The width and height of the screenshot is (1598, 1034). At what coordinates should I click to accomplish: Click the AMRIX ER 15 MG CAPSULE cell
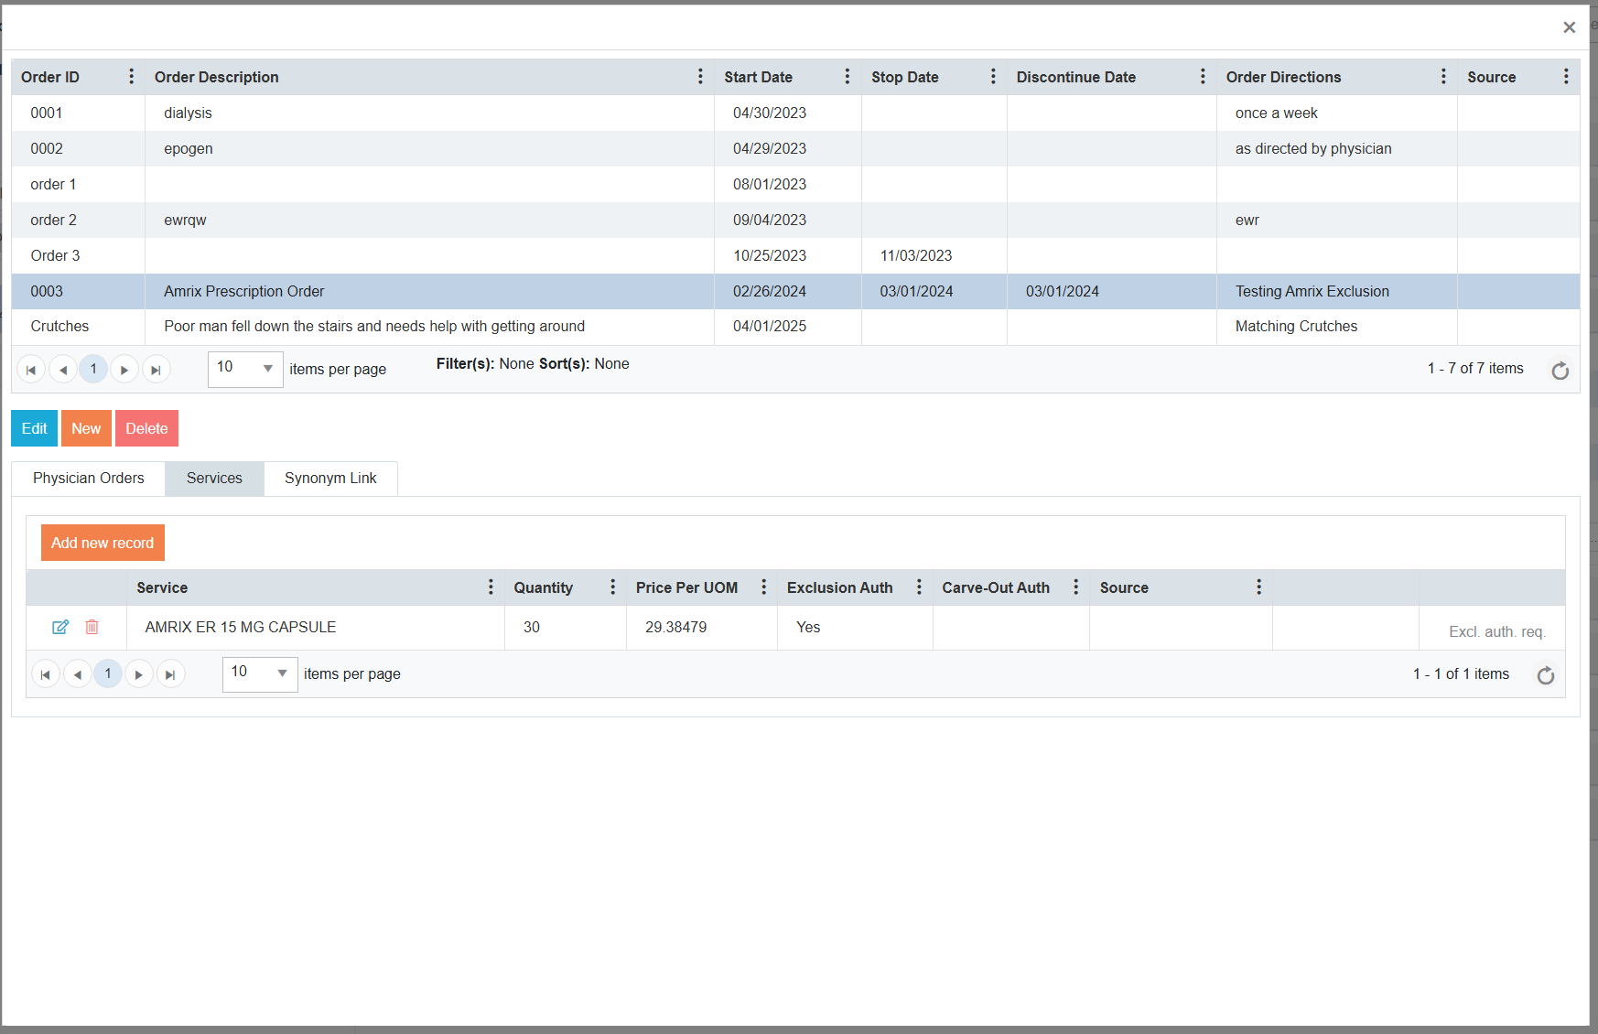(316, 627)
